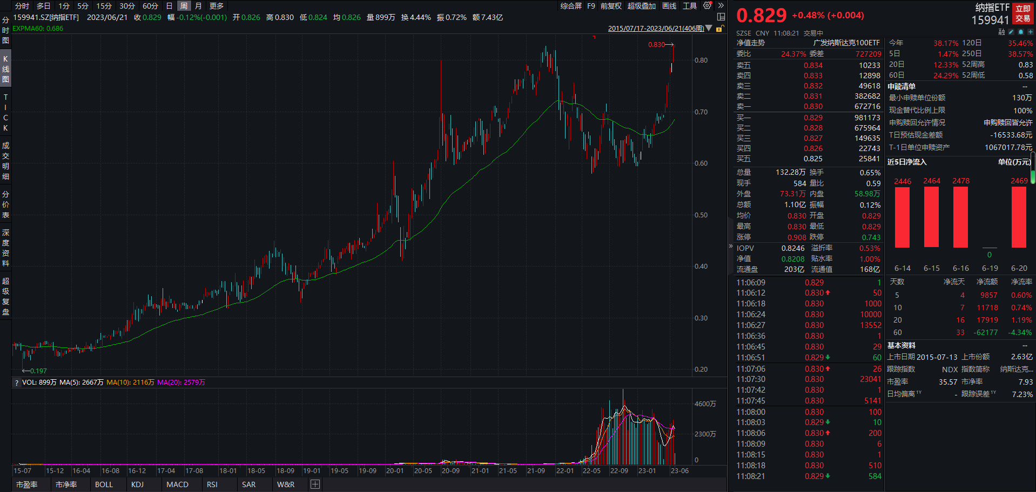This screenshot has width=1036, height=492.
Task: Set a price alert with the bell icon
Action: click(1021, 32)
